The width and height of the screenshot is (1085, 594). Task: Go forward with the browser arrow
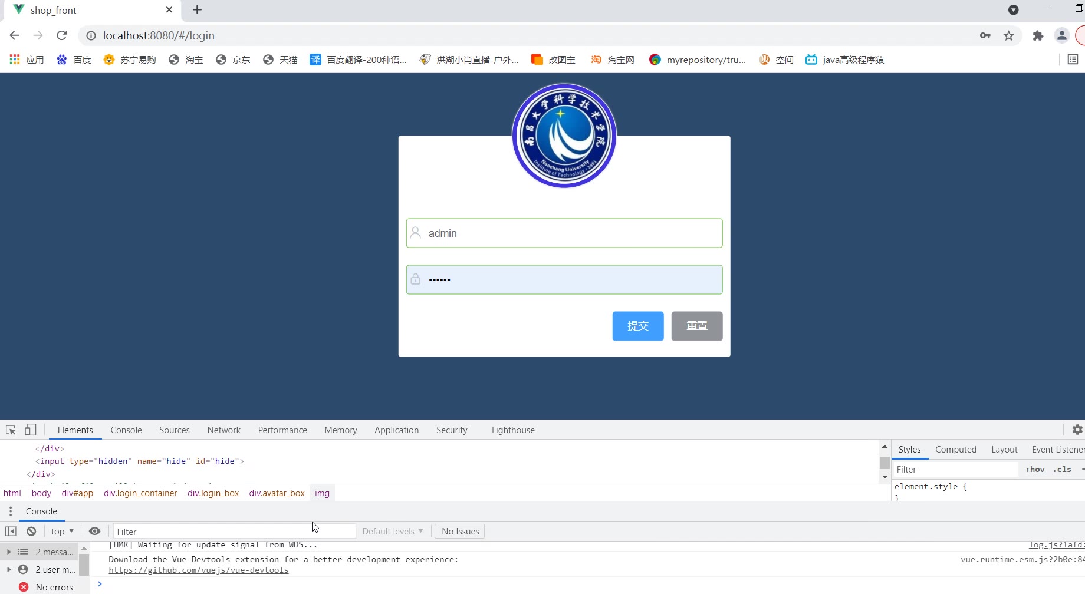(x=38, y=35)
